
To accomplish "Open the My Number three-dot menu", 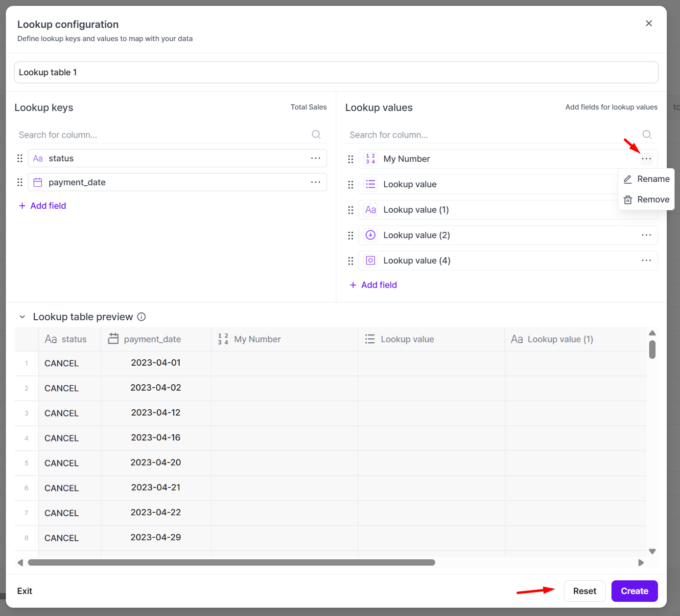I will coord(646,159).
